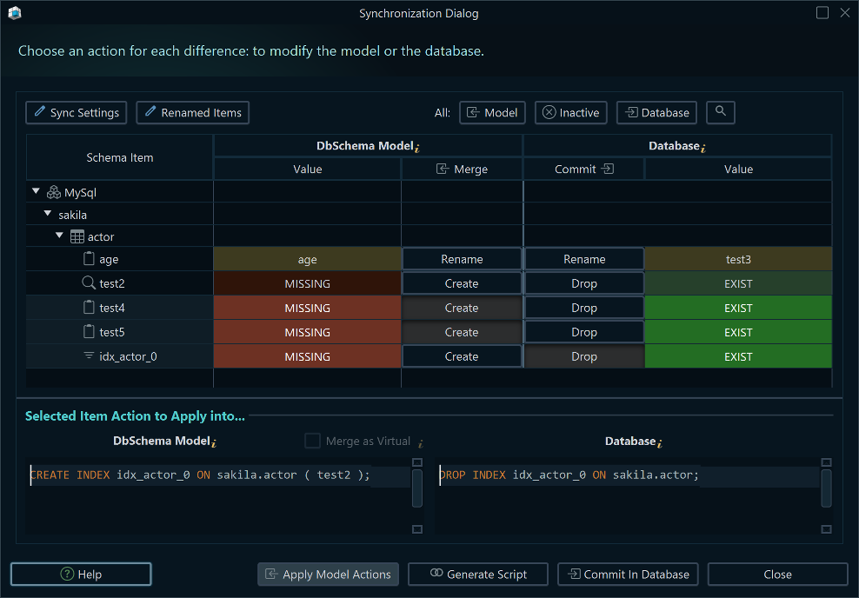Screen dimensions: 859x598
Task: Toggle the Drop commit action for idx_actor_0
Action: pos(584,356)
